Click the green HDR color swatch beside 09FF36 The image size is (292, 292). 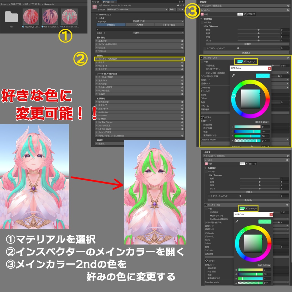tap(242, 208)
